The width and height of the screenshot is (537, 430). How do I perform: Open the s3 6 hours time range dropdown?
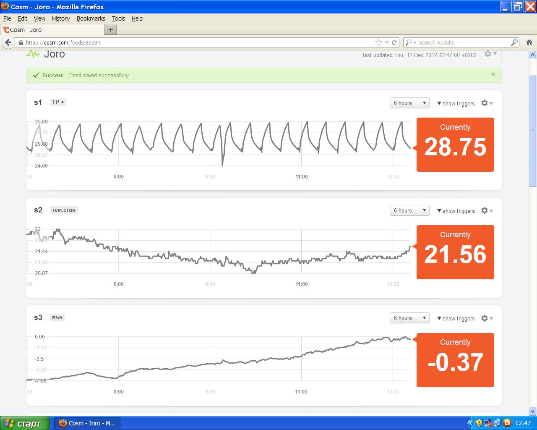[409, 318]
